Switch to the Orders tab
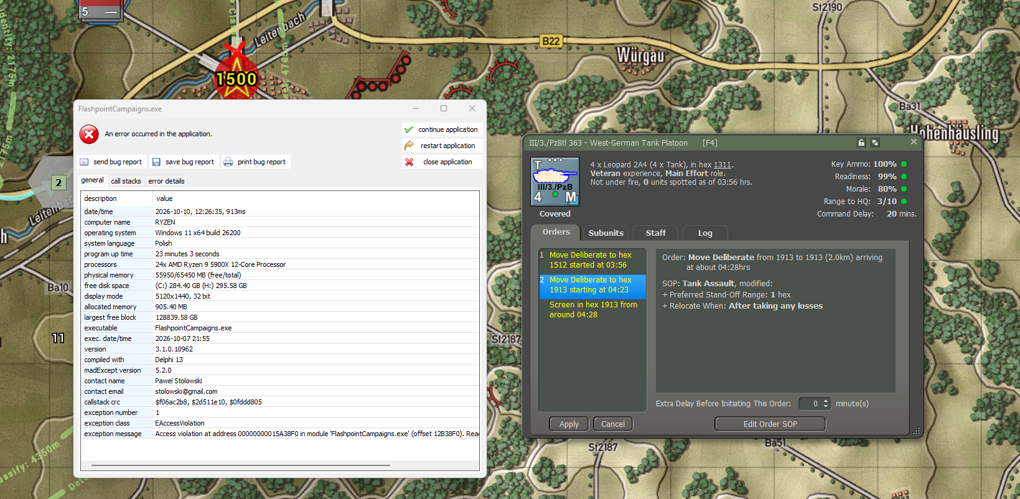The height and width of the screenshot is (499, 1020). [556, 232]
